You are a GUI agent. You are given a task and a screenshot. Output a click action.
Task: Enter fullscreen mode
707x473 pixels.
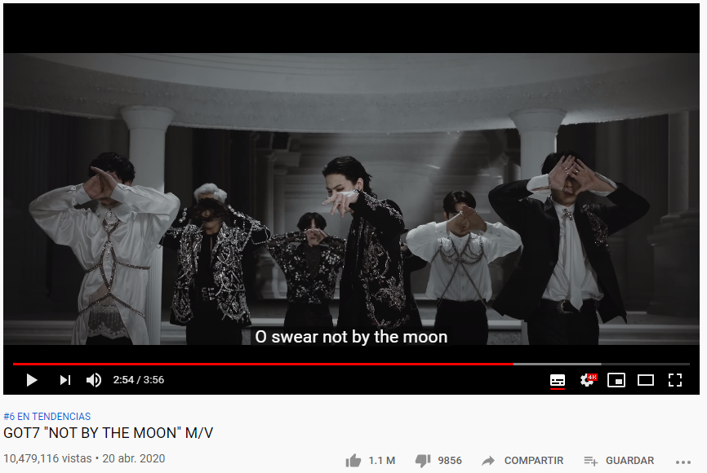675,380
